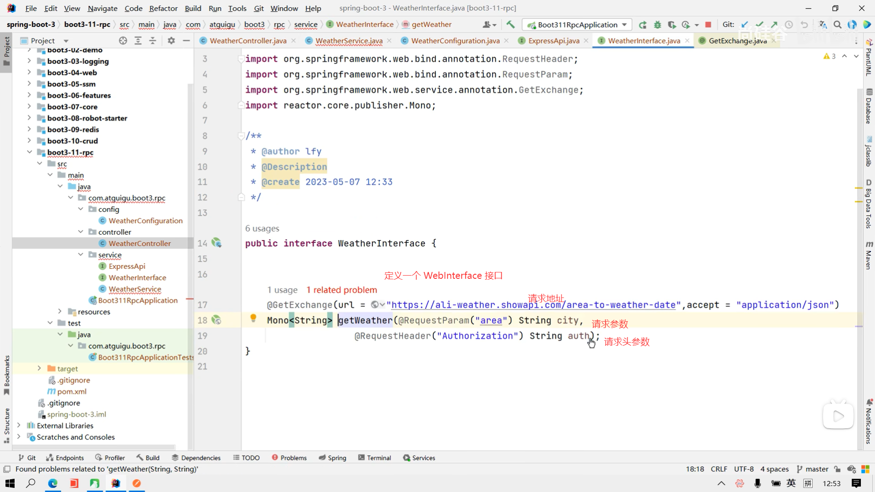Switch to WeatherService.java tab
Image resolution: width=875 pixels, height=492 pixels.
(x=349, y=41)
